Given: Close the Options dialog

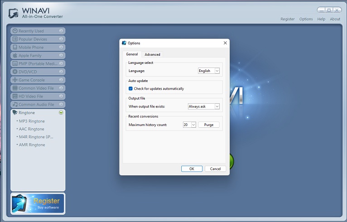Looking at the screenshot, I should click(225, 43).
